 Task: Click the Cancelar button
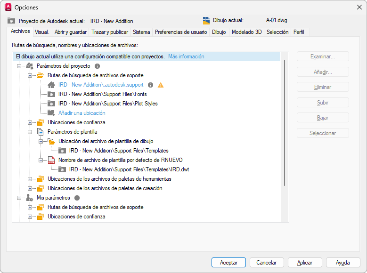[267, 263]
